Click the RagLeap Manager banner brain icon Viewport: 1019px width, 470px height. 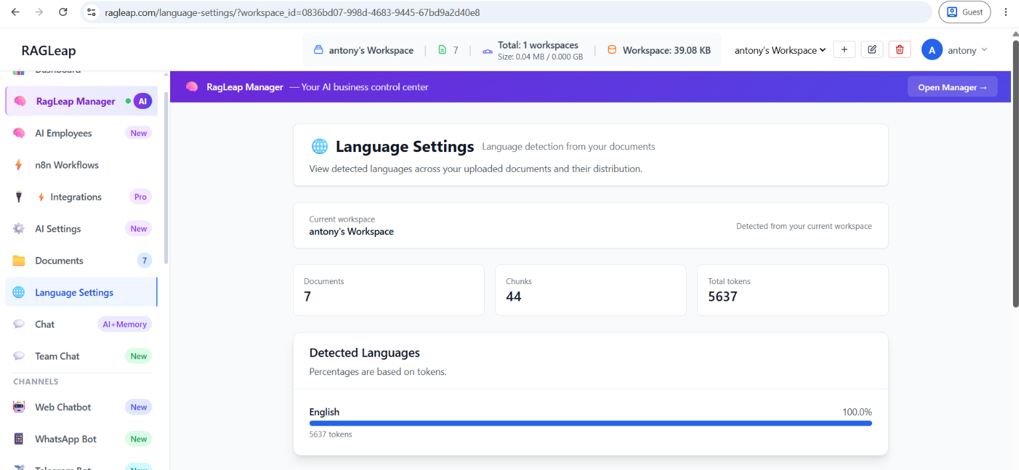tap(192, 86)
